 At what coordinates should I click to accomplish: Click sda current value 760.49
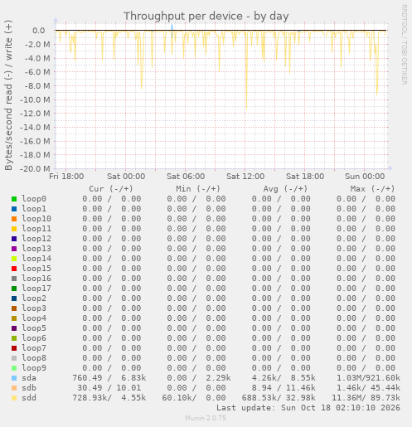coord(87,378)
